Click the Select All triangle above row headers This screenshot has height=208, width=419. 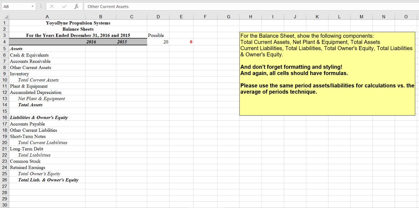(x=5, y=17)
